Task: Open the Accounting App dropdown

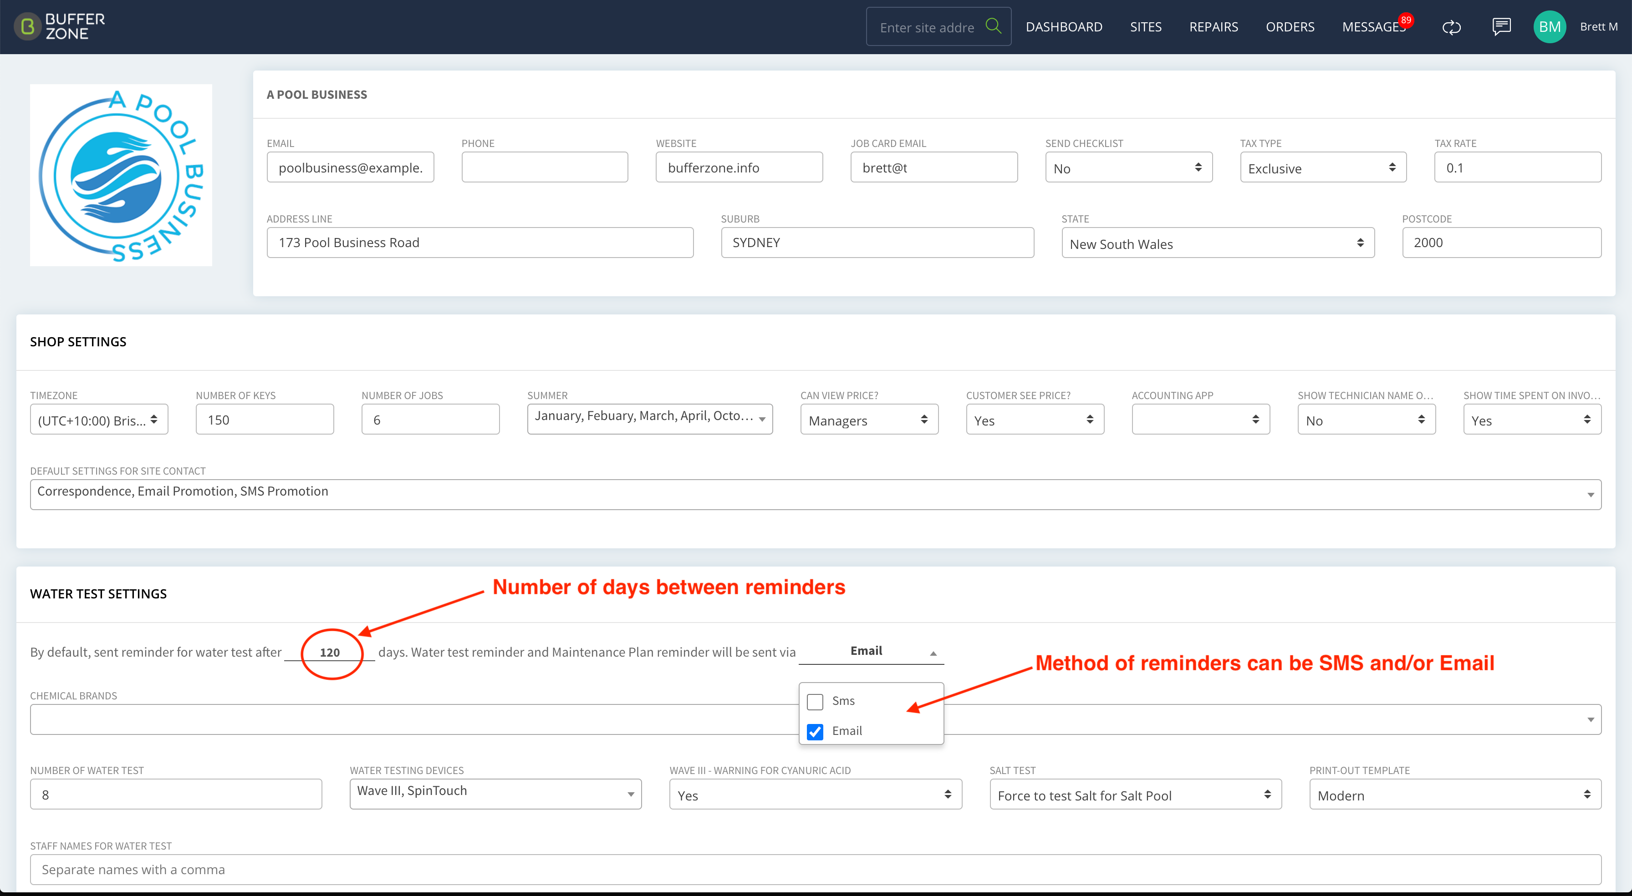Action: click(1201, 420)
